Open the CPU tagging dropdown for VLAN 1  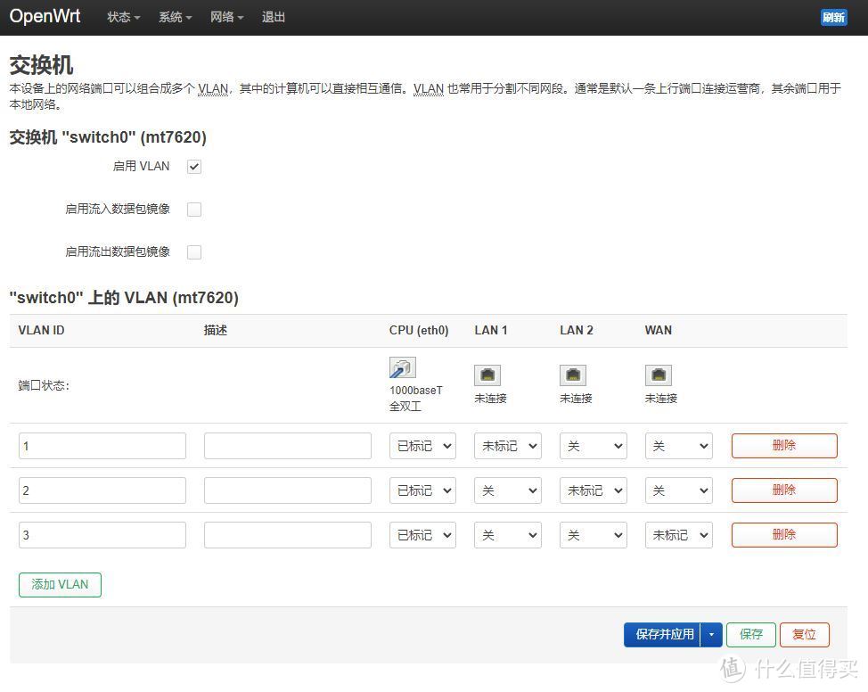point(422,446)
